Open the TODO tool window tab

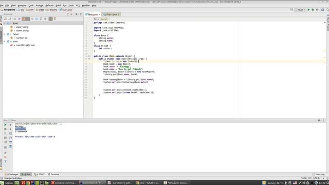click(x=39, y=174)
